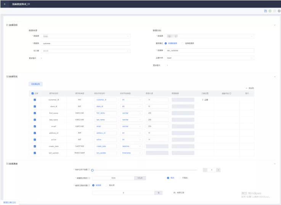This screenshot has width=281, height=205.
Task: Open target type dropdown for first_name row
Action: coord(131,113)
